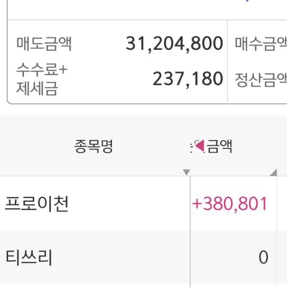Click the gray down triangle below the header

coord(187,172)
